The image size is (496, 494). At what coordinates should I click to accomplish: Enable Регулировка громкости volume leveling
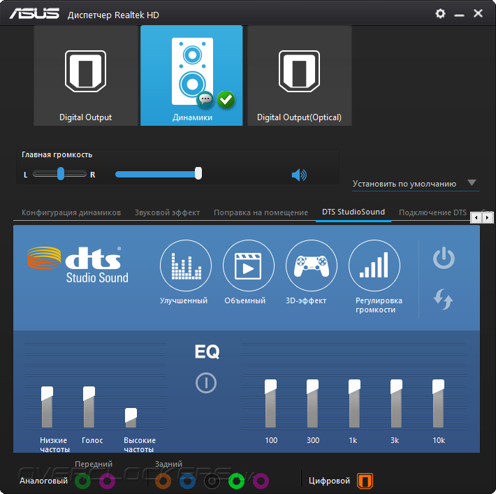click(x=374, y=266)
